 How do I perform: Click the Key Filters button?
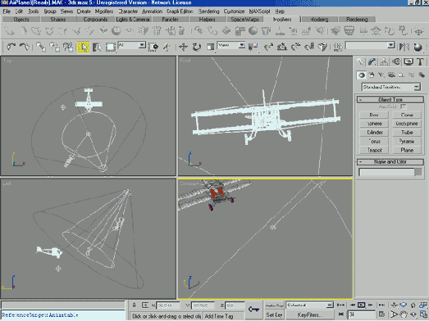pos(308,315)
